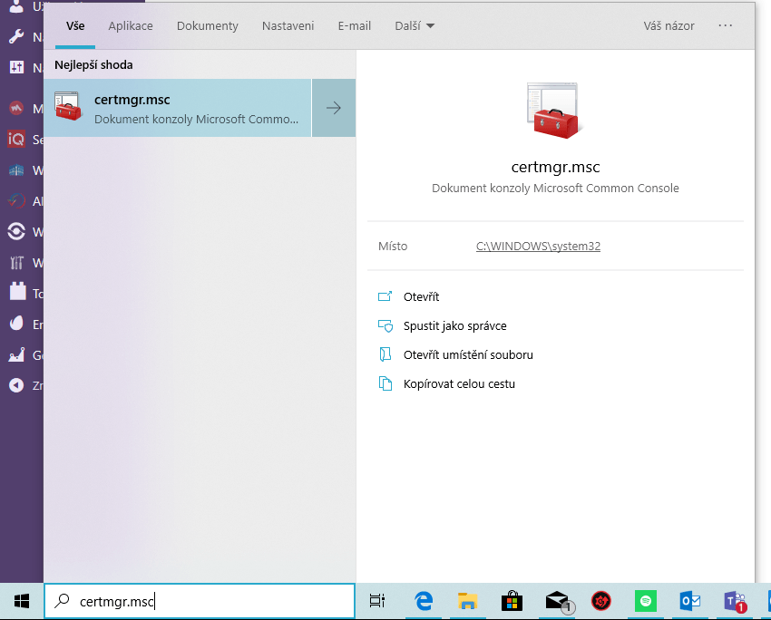Click the red speedometer icon in sidebar

(16, 201)
